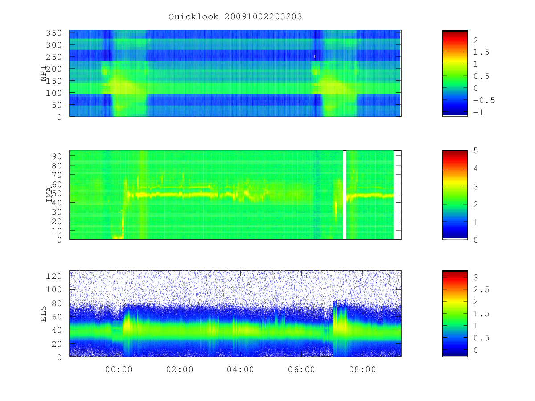Viewport: 535px width, 401px height.
Task: Click the title "Quicklook 20091002203203"
Action: coord(235,17)
